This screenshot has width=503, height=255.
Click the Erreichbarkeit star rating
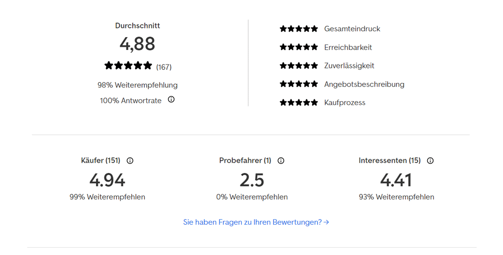pos(298,47)
